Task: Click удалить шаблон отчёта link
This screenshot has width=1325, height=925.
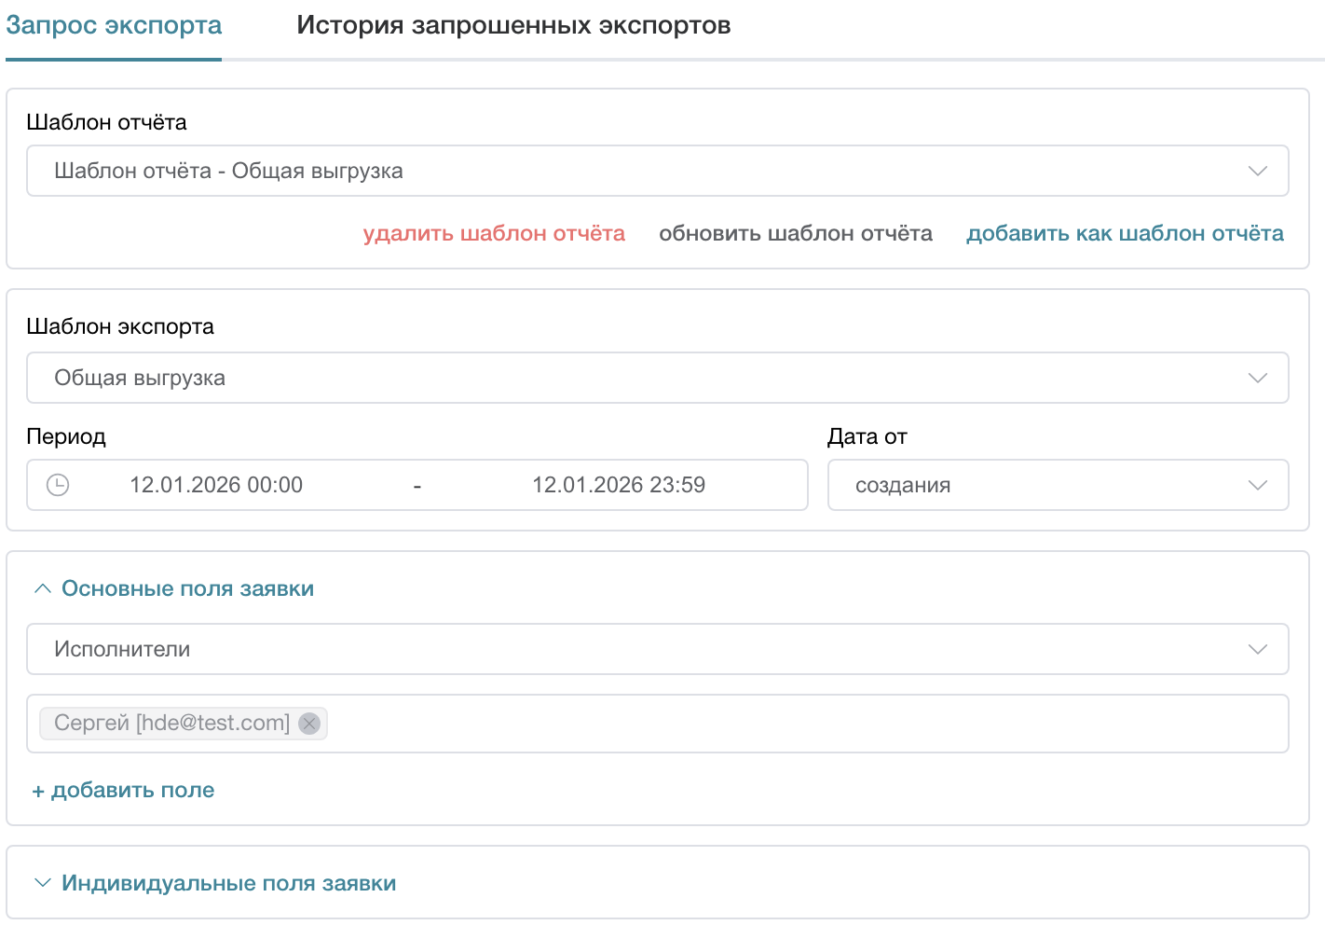Action: point(494,234)
